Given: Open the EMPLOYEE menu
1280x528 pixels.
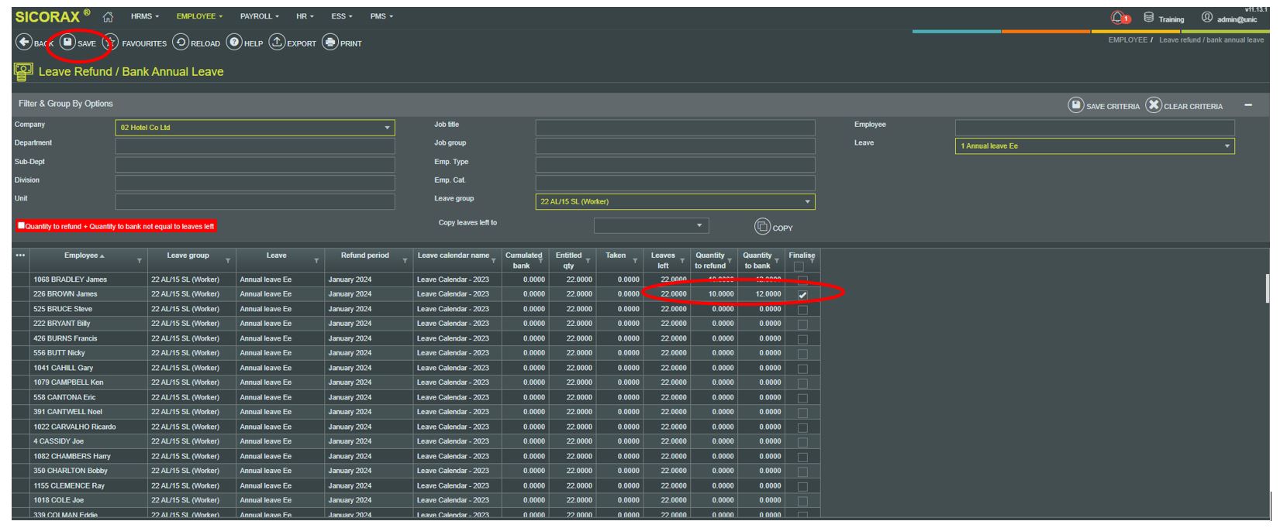Looking at the screenshot, I should [199, 16].
